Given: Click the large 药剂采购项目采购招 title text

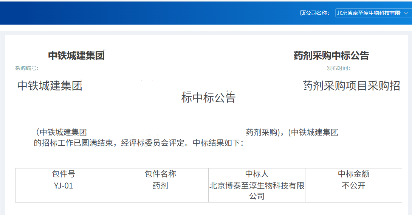Looking at the screenshot, I should click(352, 86).
